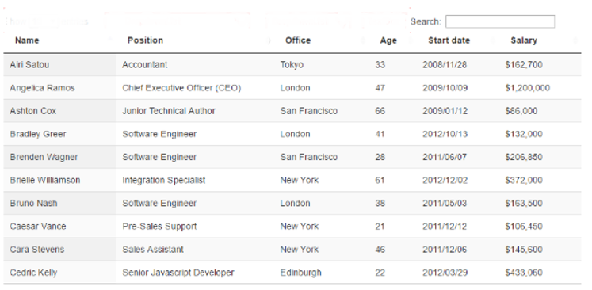
Task: Click the Bradley Greer name cell
Action: click(x=38, y=134)
